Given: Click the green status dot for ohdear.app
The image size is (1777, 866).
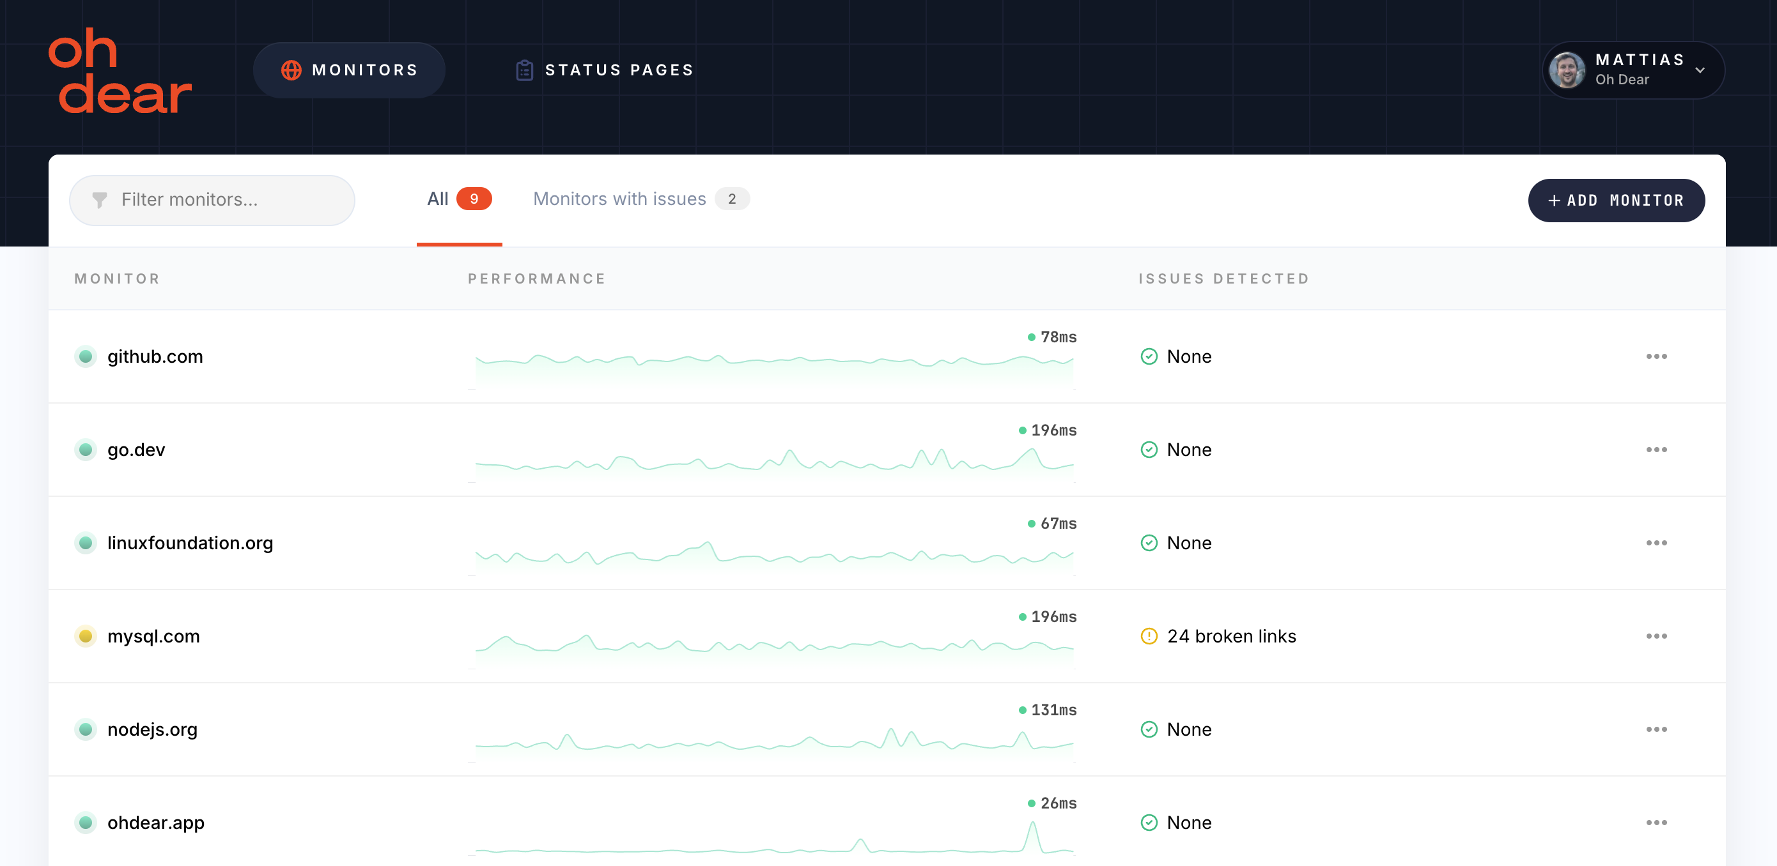Looking at the screenshot, I should [86, 823].
